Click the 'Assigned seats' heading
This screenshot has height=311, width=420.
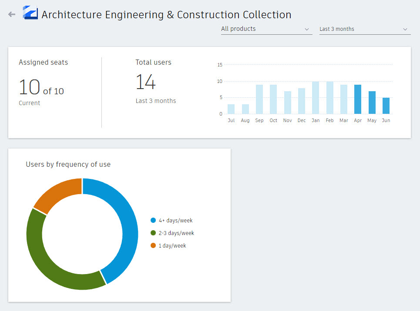[44, 62]
